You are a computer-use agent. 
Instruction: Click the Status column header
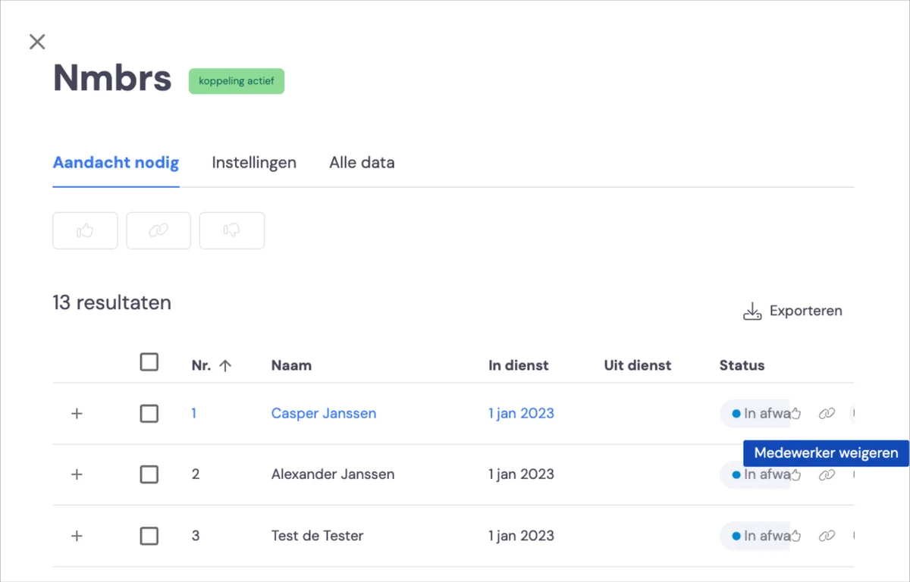[742, 365]
